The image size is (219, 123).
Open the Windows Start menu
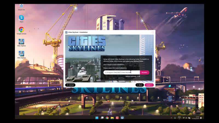[97, 118]
